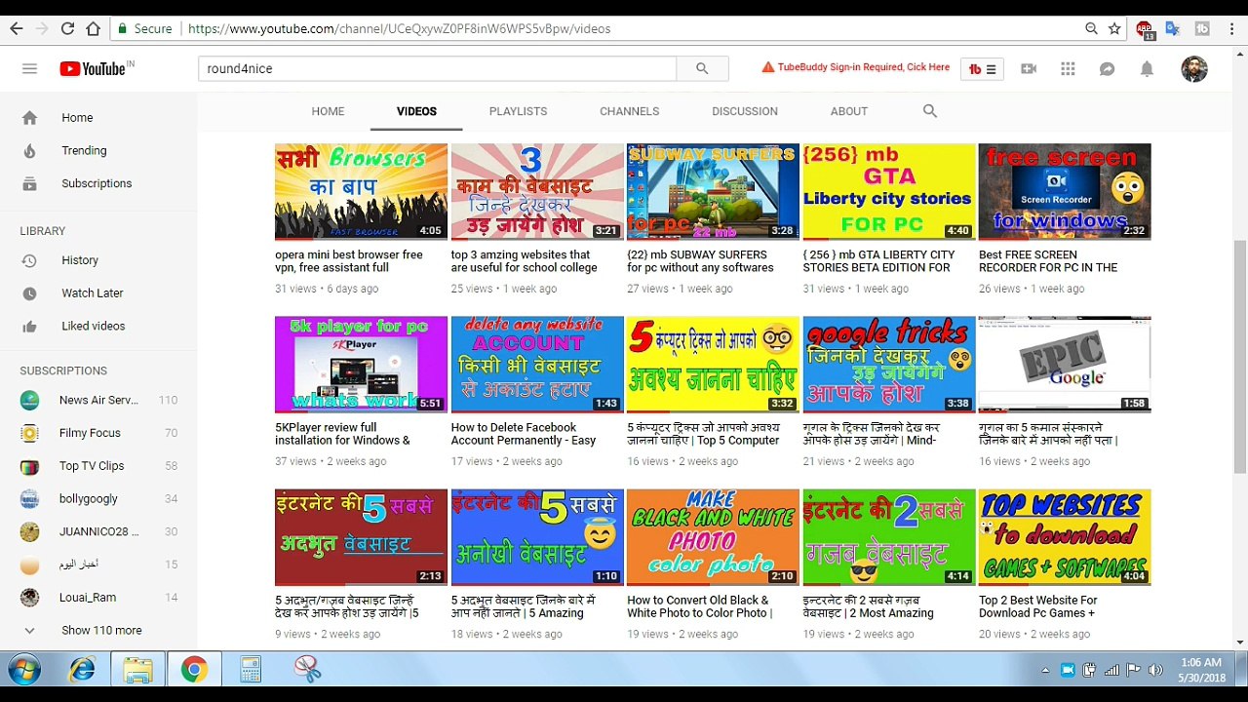Open the DISCUSSION tab

[x=745, y=111]
